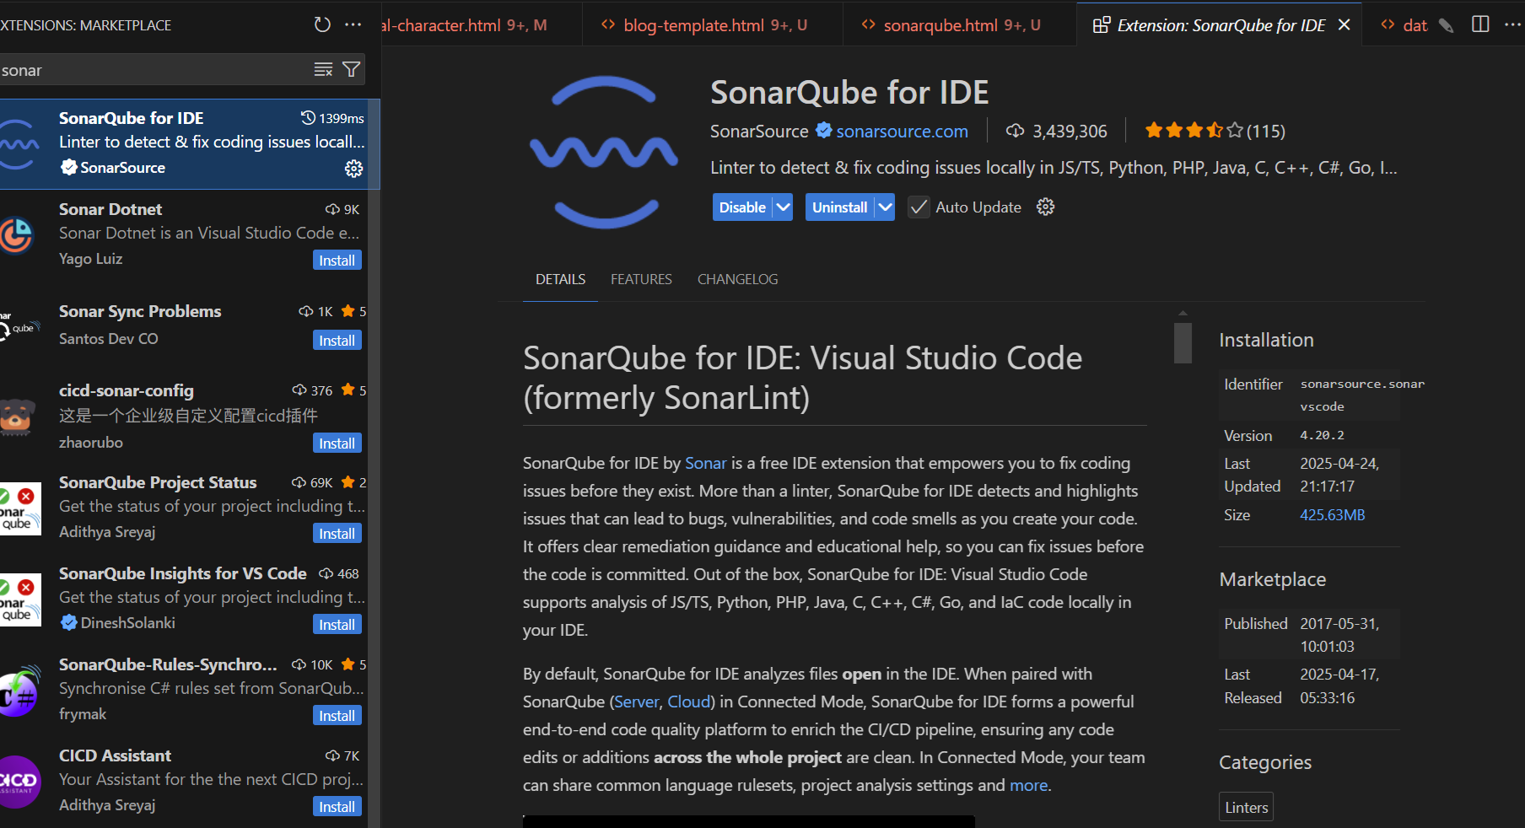
Task: Install SonarQube-Rules-Synchroniser extension
Action: pos(337,716)
